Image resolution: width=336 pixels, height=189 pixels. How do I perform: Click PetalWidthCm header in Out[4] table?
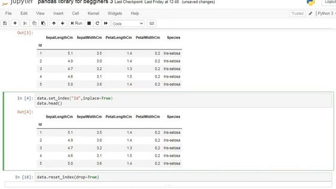point(148,117)
